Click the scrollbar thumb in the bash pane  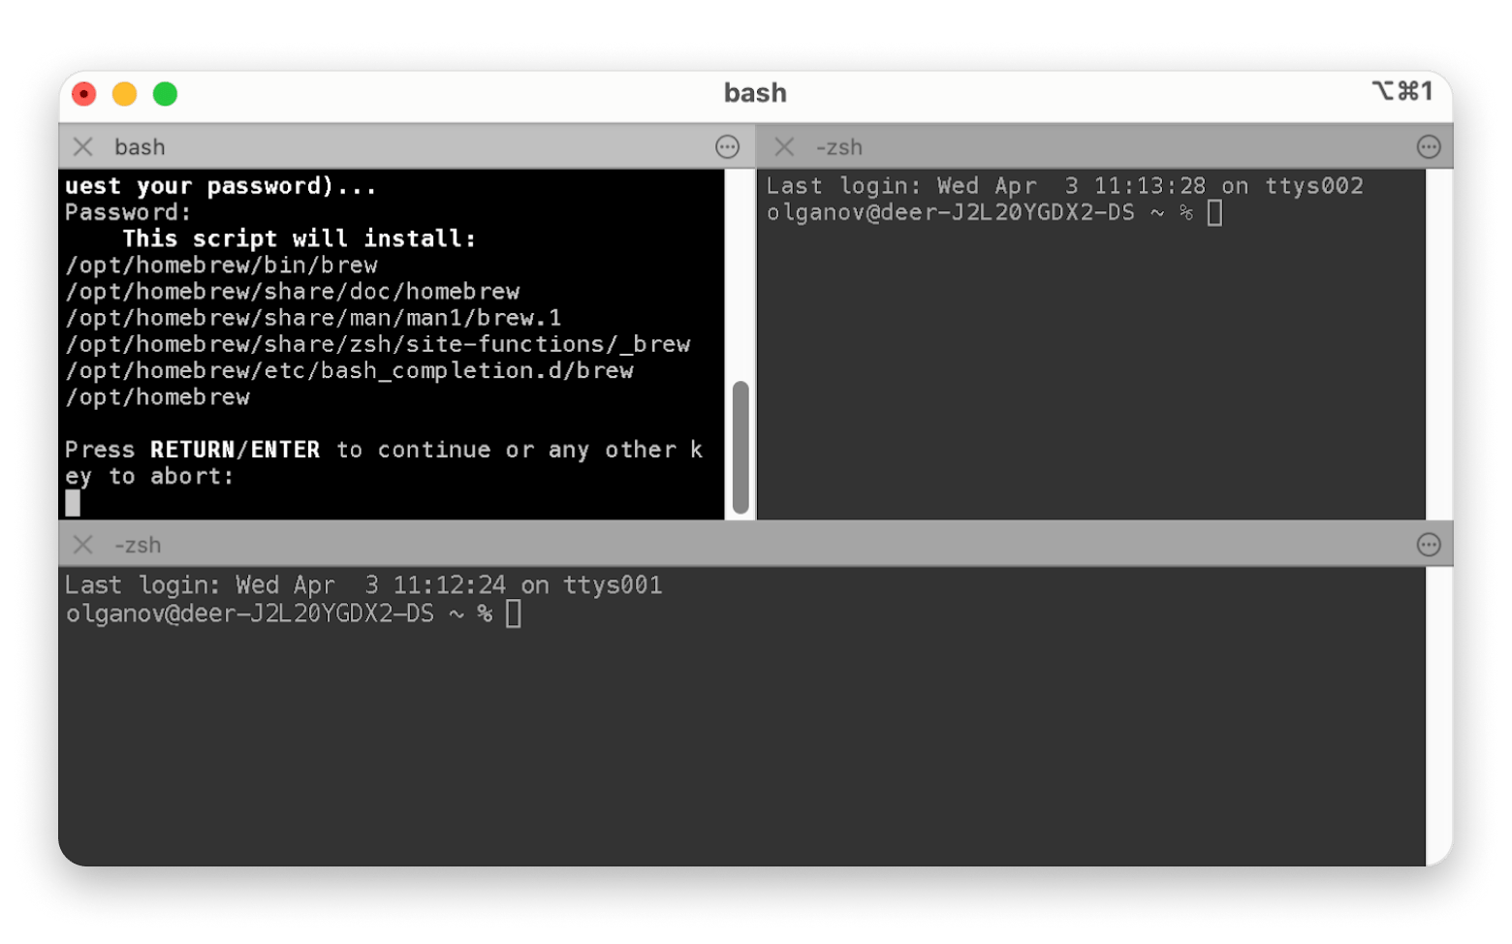740,448
